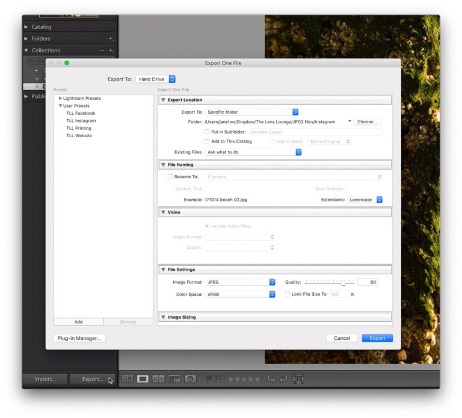
Task: Open the Image Format JPEG dropdown
Action: (240, 282)
